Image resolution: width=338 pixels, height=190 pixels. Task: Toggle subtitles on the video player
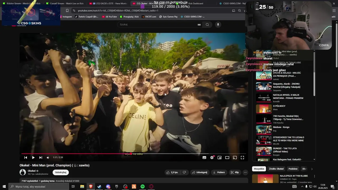[x=204, y=158]
